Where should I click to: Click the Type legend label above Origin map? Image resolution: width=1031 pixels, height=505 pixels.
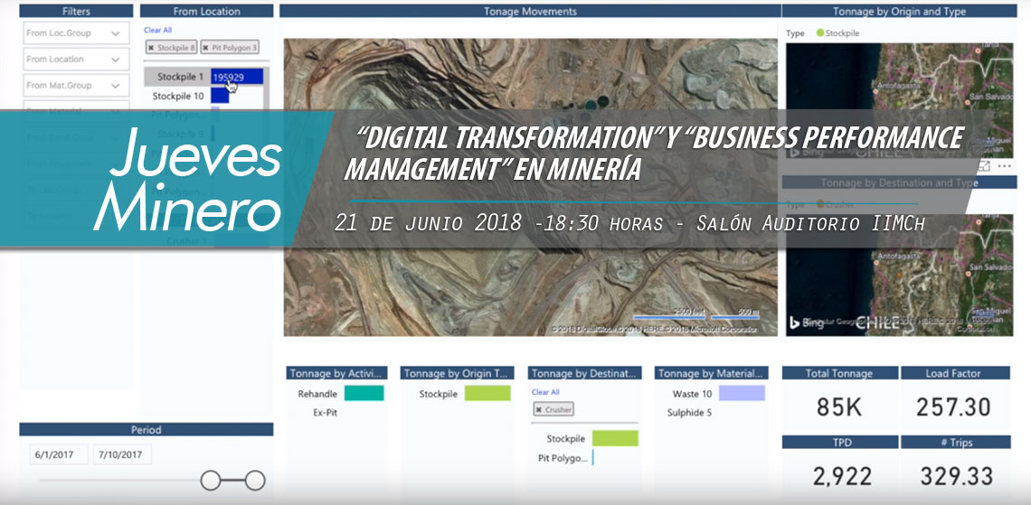click(x=795, y=33)
